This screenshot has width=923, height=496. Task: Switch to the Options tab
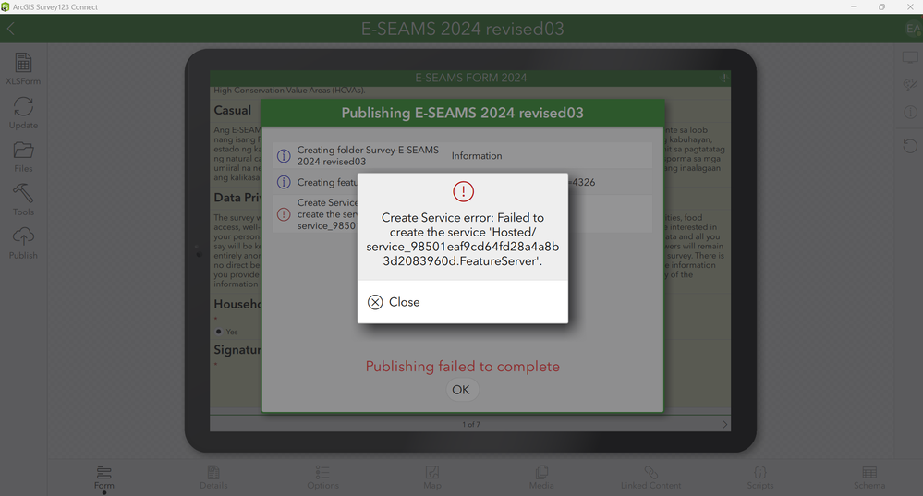[x=322, y=478]
